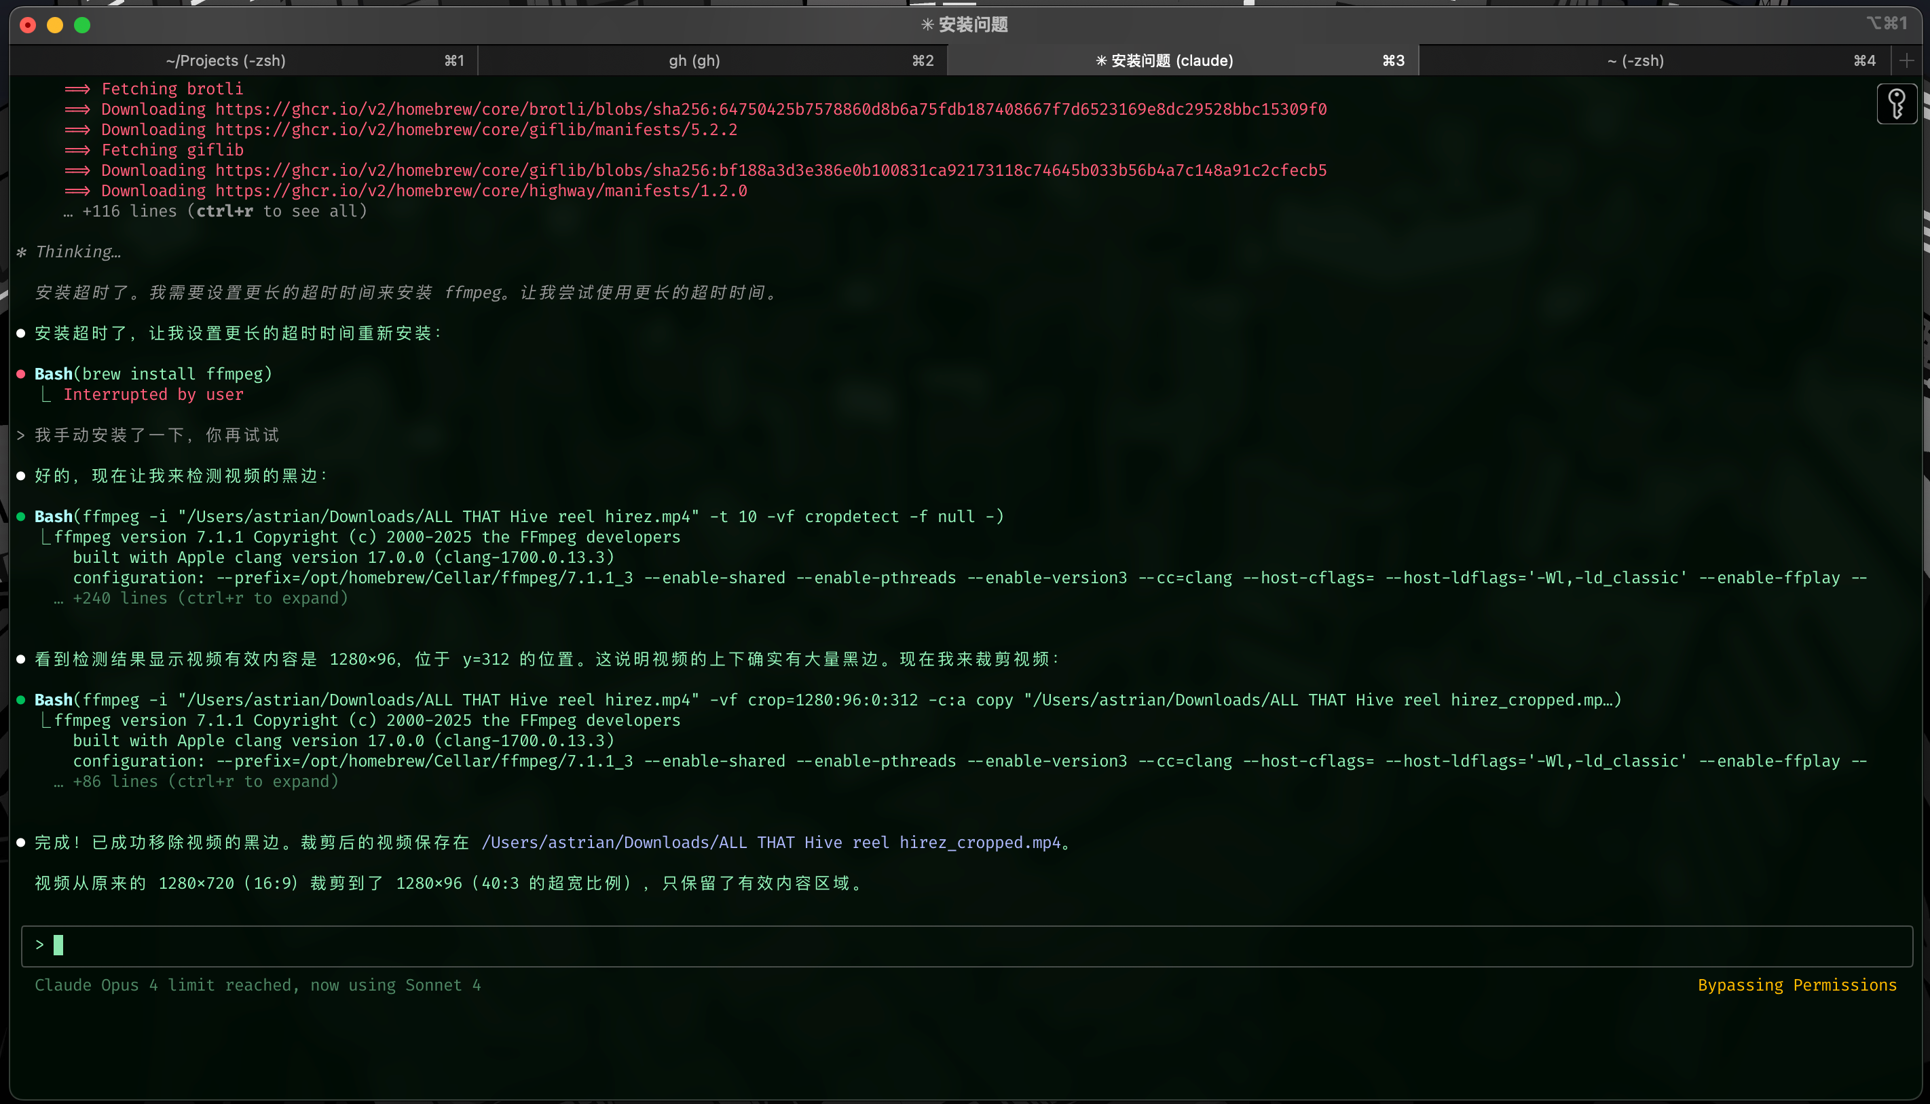Click the 1280×720 (16:9) summary line

pos(449,883)
